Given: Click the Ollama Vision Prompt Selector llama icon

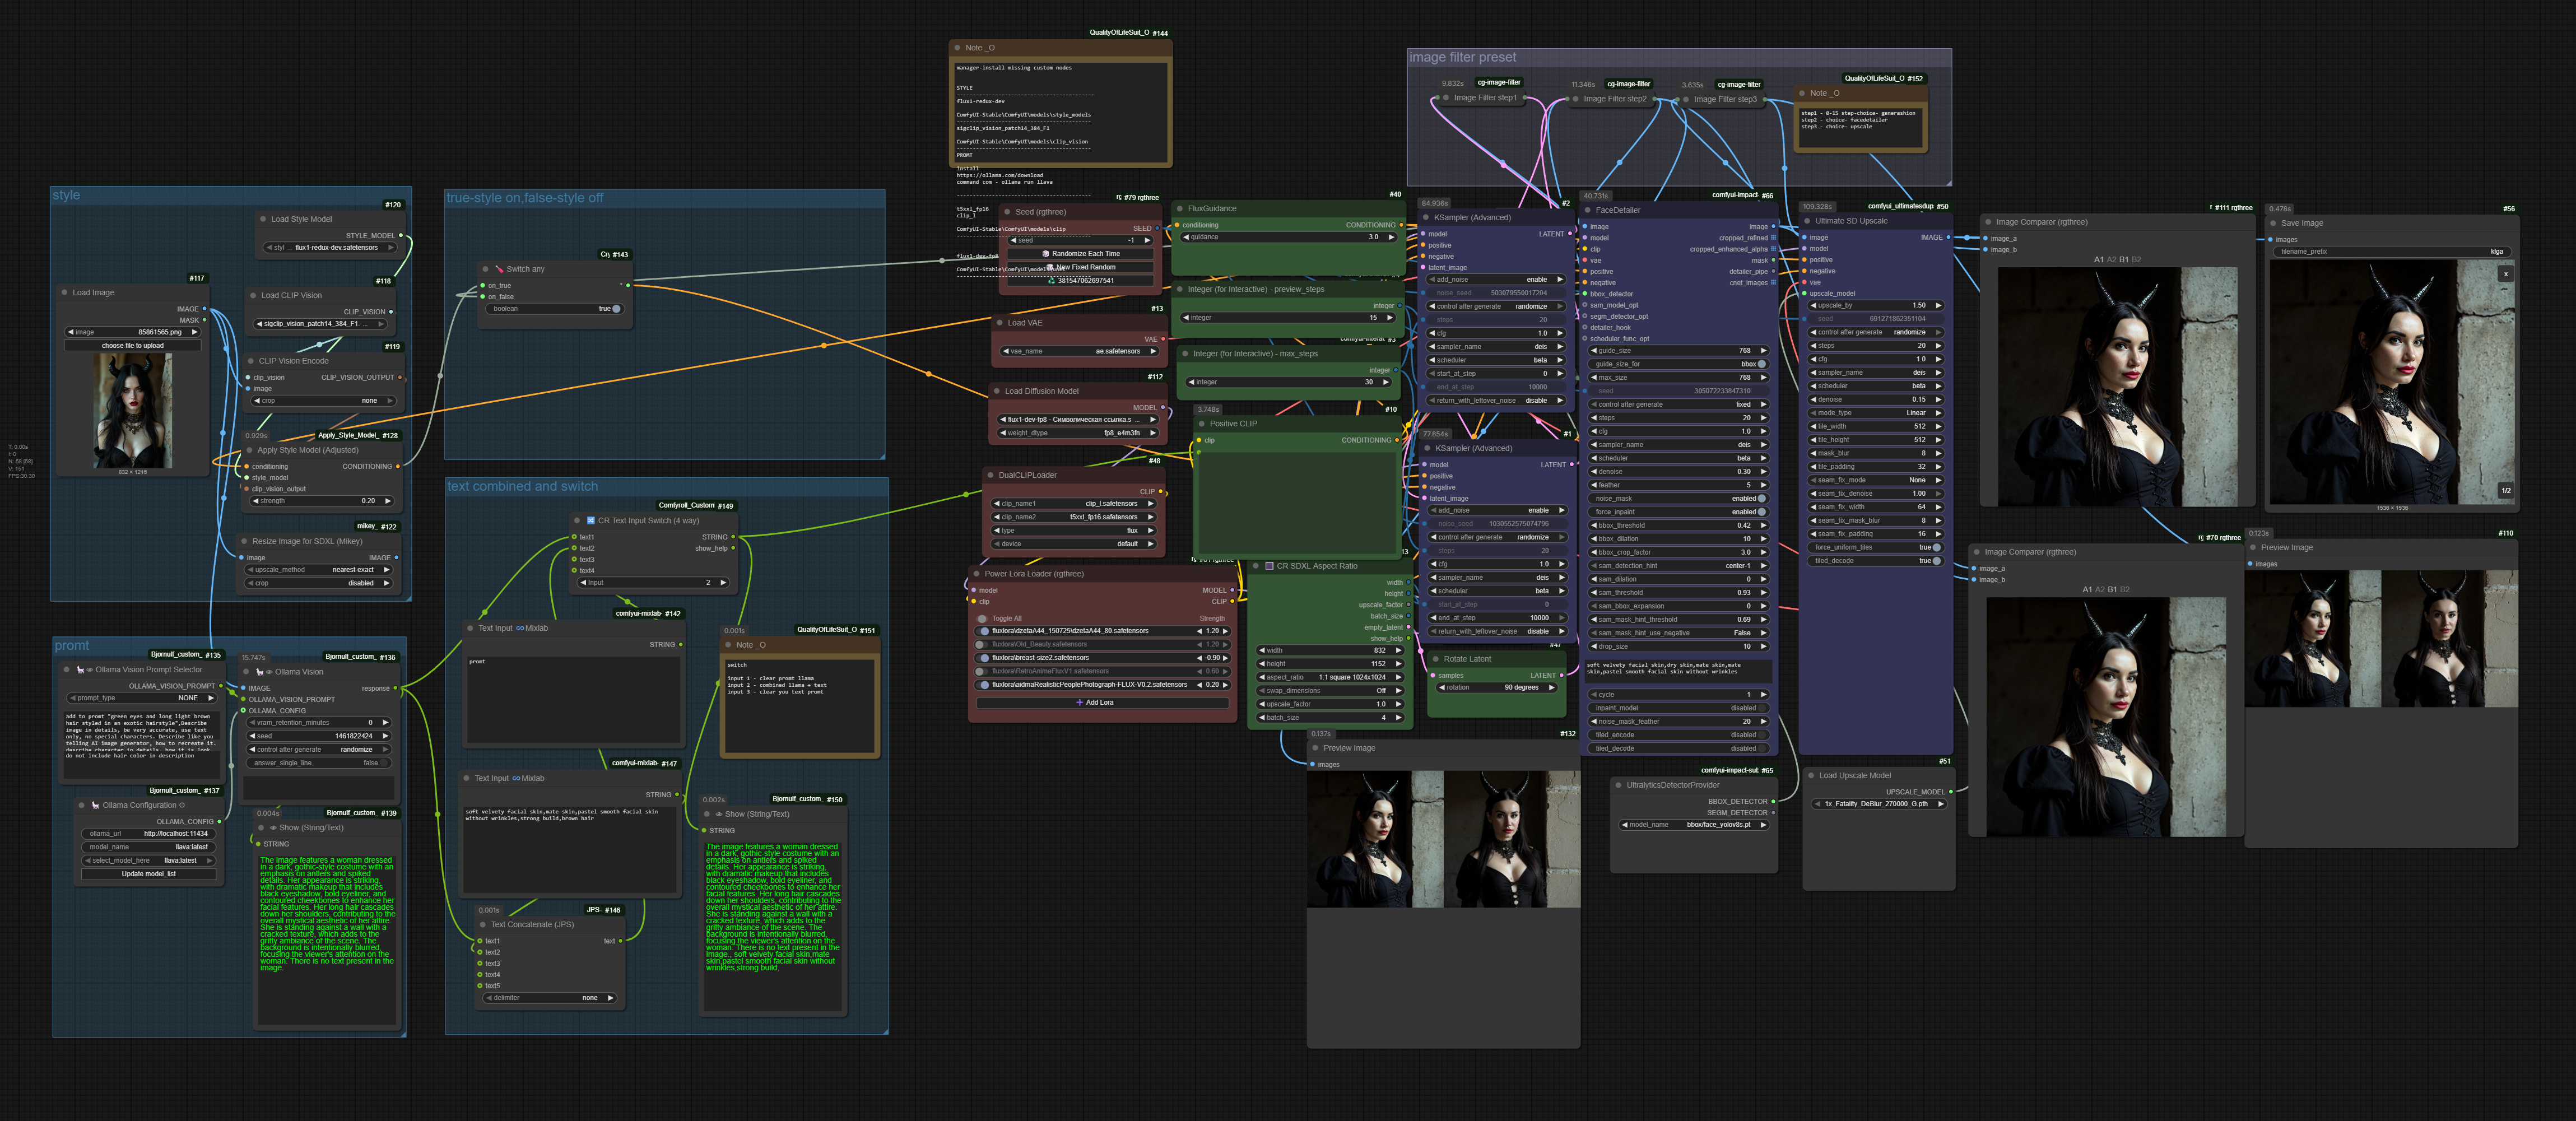Looking at the screenshot, I should pyautogui.click(x=80, y=670).
